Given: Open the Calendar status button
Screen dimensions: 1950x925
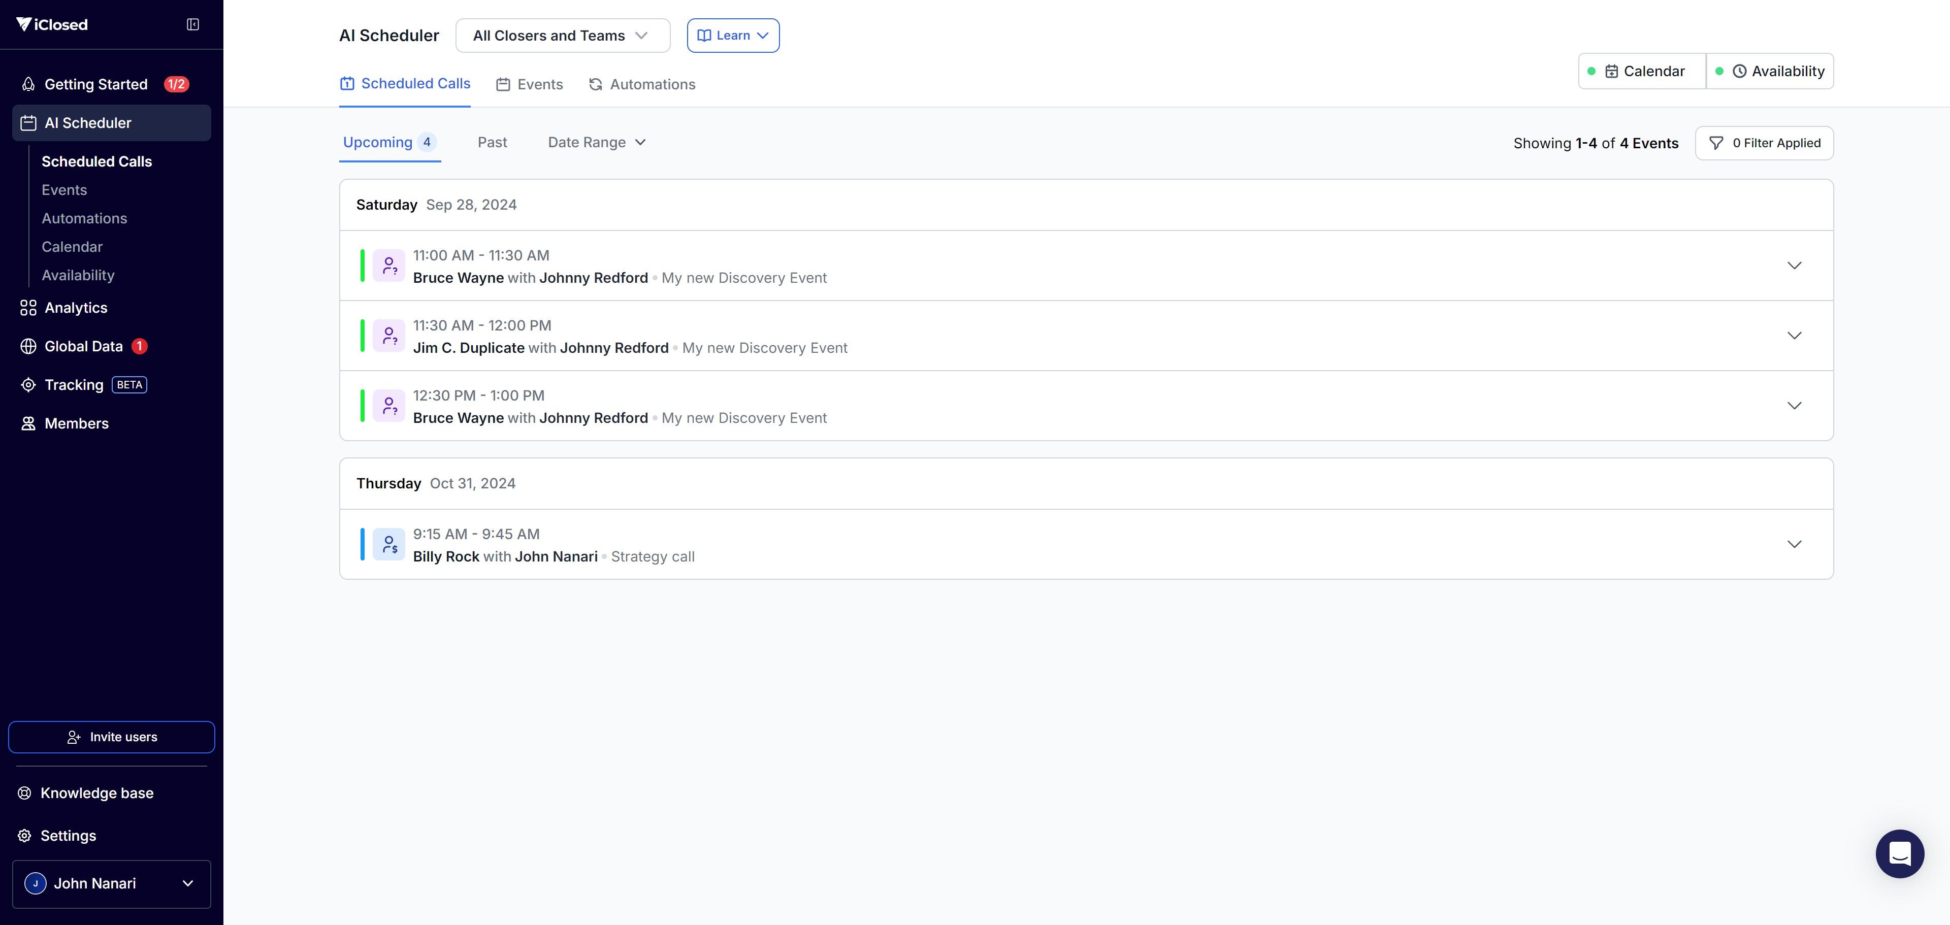Looking at the screenshot, I should (1642, 71).
